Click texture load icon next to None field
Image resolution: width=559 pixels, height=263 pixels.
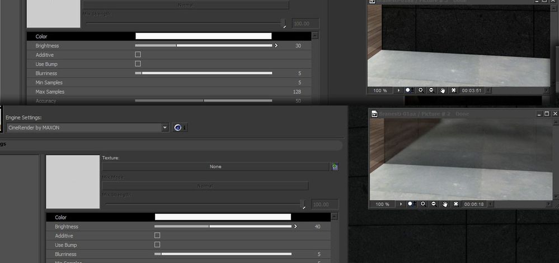[x=335, y=166]
